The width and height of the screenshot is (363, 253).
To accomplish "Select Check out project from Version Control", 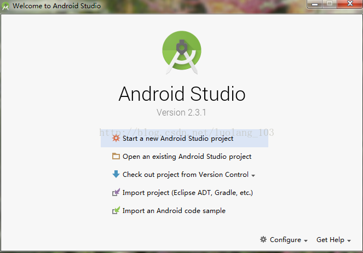I will click(185, 174).
